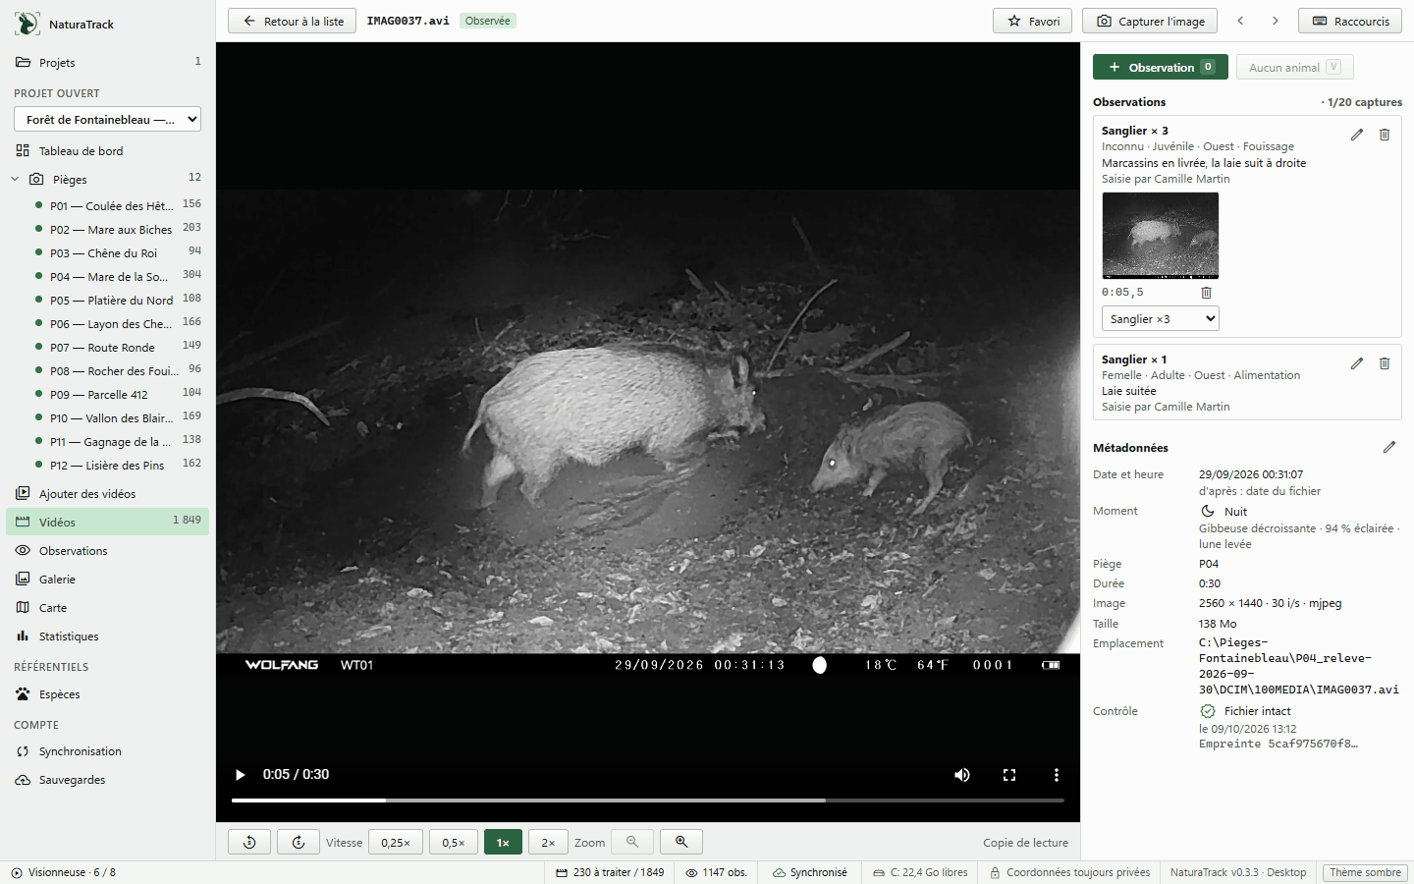Open the project selector dropdown

coord(108,119)
